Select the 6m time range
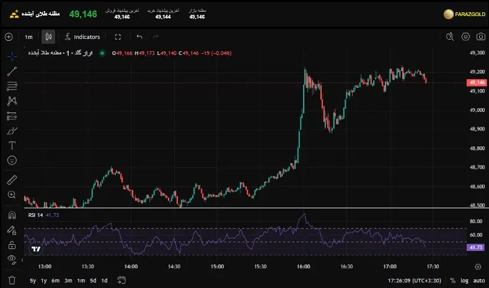This screenshot has width=489, height=288. (56, 281)
